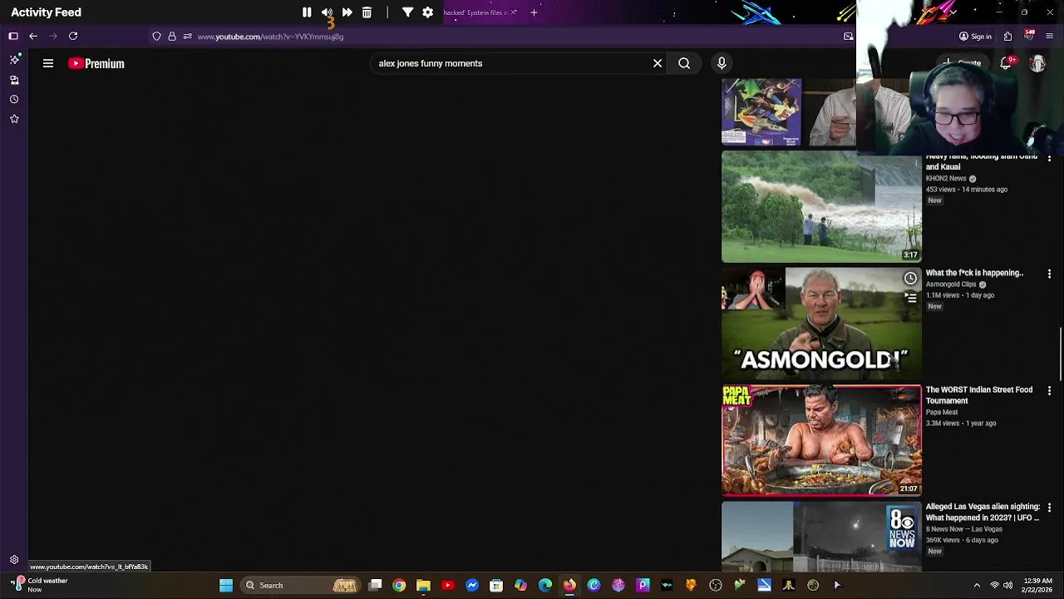Select the 'hacked Epstein files' tab
Screen dimensions: 1064x599
474,12
